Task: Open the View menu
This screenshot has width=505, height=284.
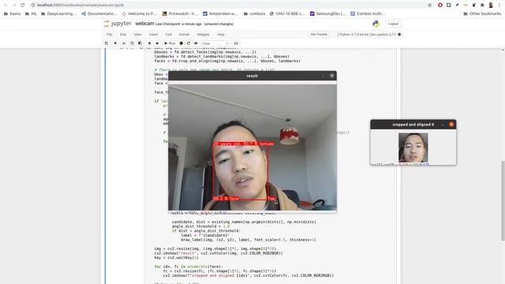Action: click(137, 35)
